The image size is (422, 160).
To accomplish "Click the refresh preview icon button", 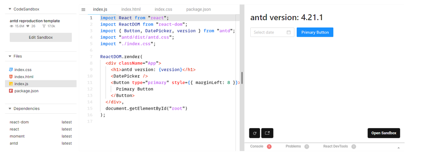I will (254, 133).
